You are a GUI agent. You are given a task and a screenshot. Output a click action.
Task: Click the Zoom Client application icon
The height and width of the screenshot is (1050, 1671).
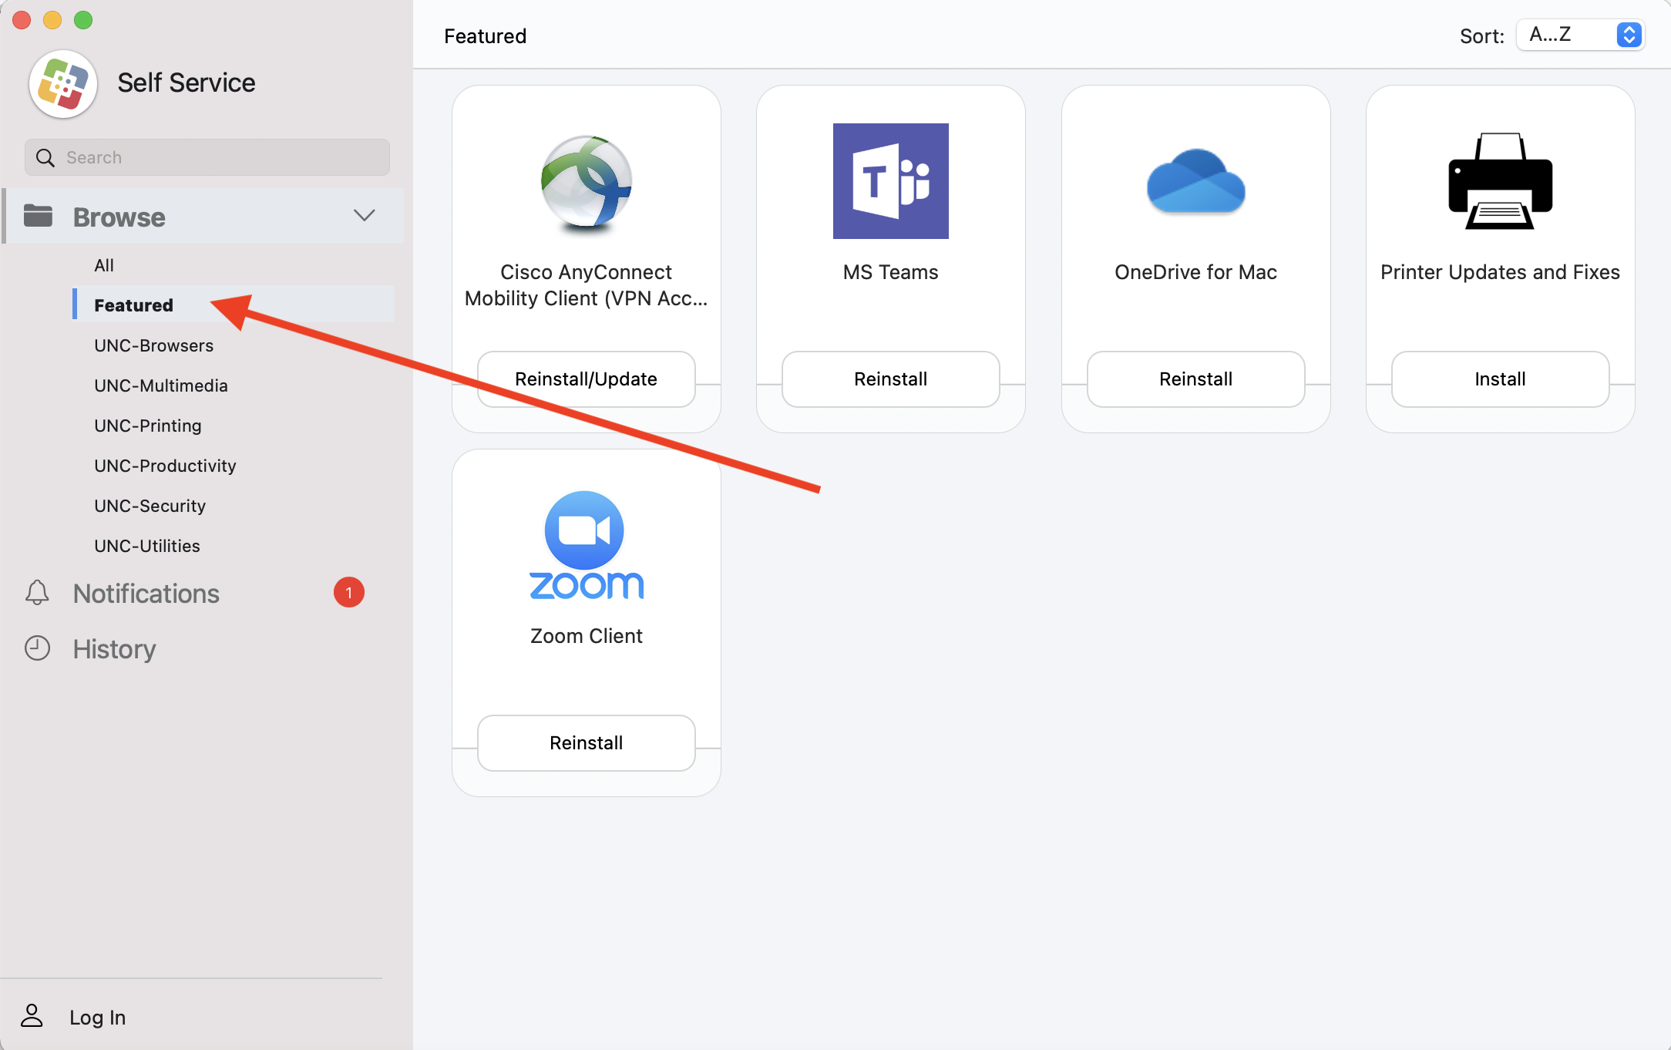pyautogui.click(x=585, y=544)
